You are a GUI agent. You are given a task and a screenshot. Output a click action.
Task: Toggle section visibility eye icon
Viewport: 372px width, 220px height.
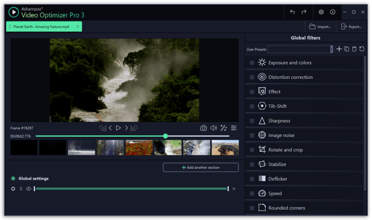tap(28, 189)
